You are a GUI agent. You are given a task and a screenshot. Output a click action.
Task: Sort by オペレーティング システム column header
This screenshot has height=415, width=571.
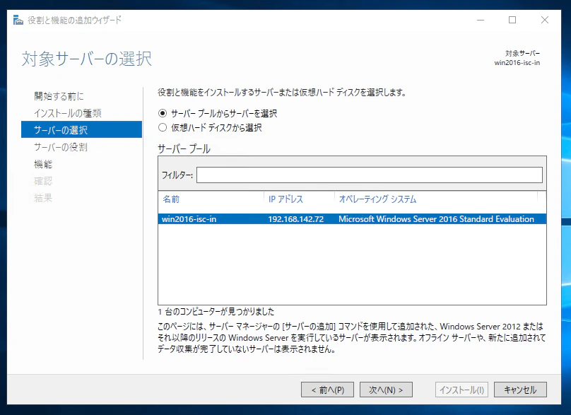[377, 199]
